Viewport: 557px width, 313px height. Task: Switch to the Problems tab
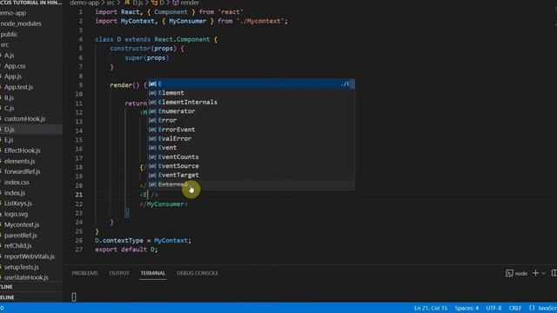(84, 273)
